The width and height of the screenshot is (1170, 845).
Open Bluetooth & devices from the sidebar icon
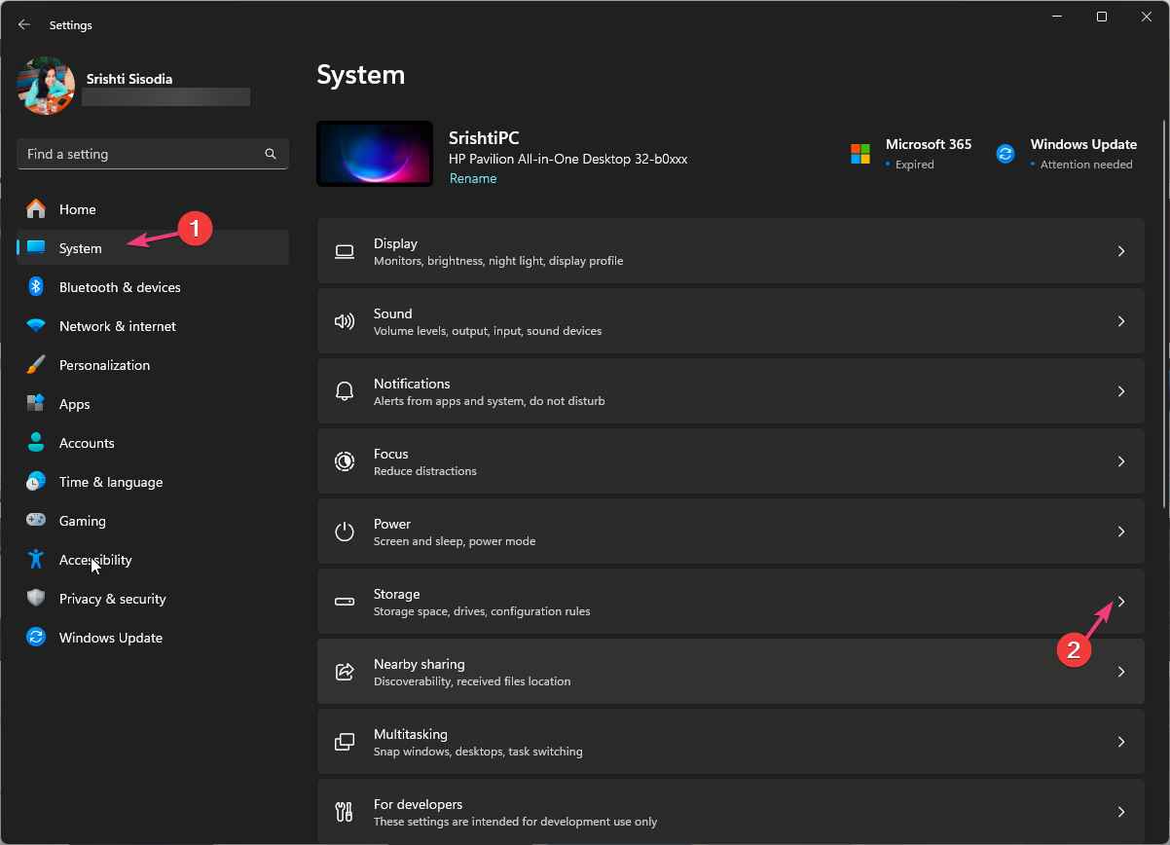pyautogui.click(x=36, y=287)
